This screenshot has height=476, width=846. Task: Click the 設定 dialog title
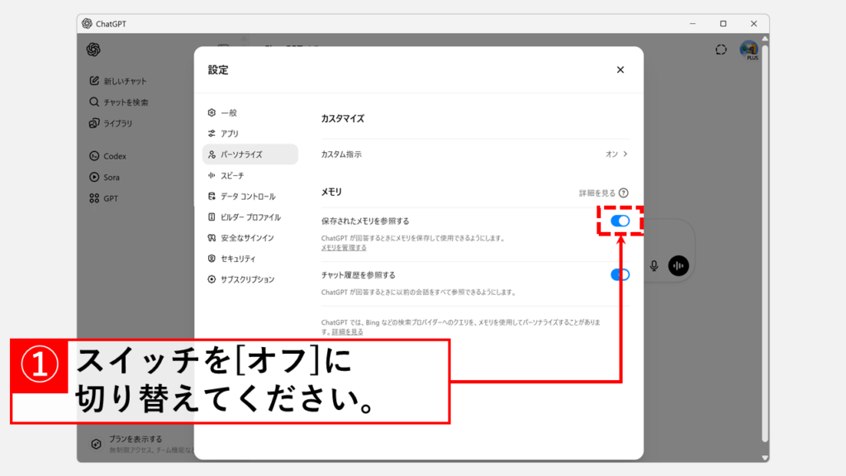click(x=218, y=69)
